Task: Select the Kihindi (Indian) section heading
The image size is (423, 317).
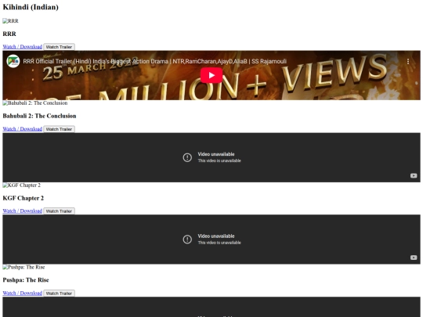Action: coord(31,7)
